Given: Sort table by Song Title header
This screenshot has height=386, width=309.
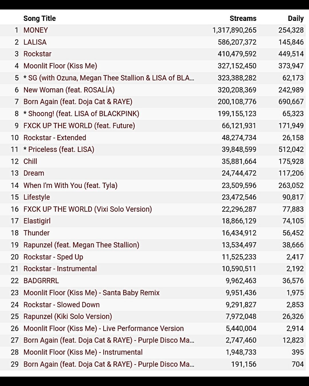Looking at the screenshot, I should (x=39, y=19).
